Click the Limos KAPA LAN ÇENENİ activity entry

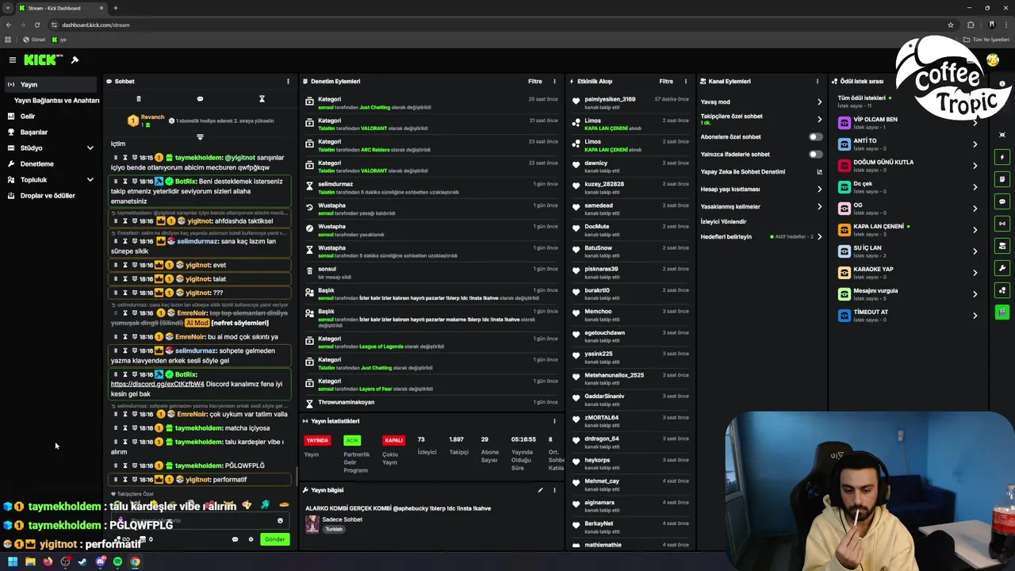tap(630, 125)
